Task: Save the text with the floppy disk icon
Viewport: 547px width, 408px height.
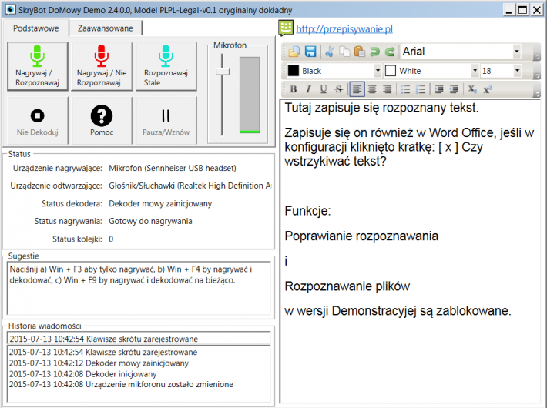Action: tap(310, 52)
